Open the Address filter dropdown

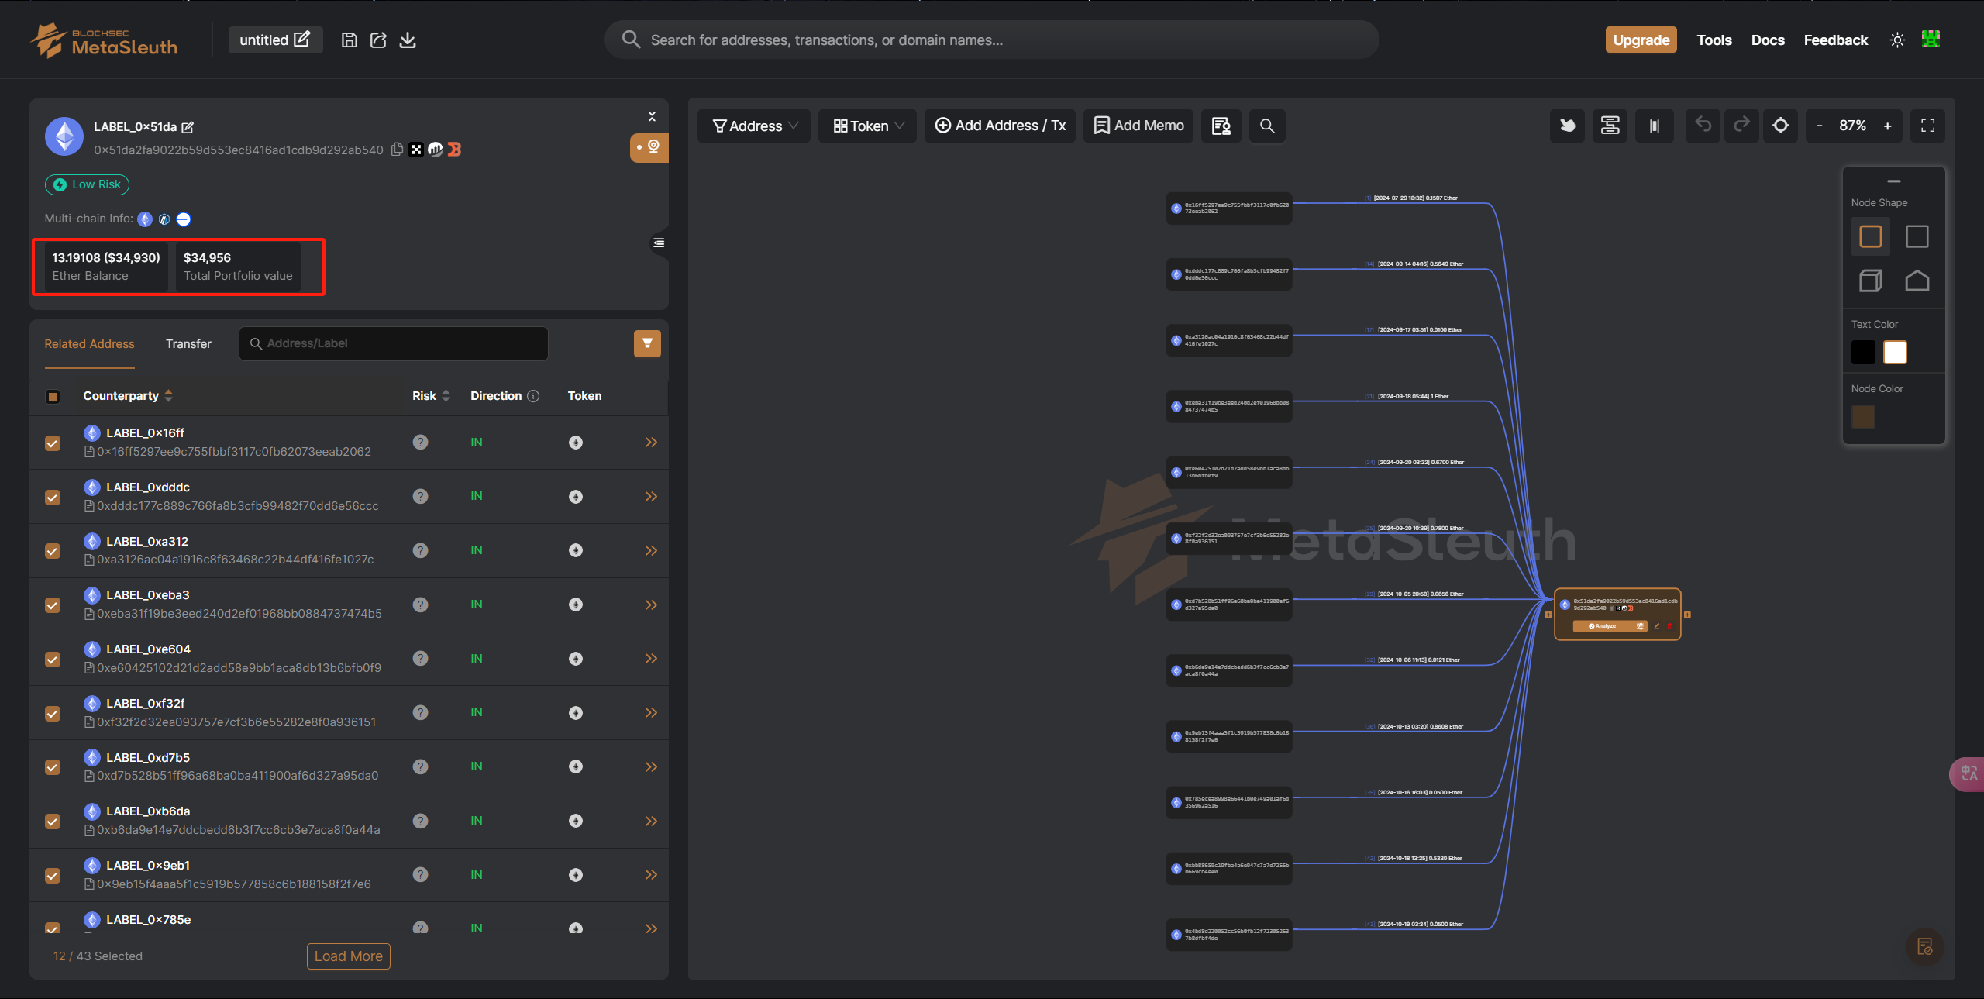tap(753, 126)
